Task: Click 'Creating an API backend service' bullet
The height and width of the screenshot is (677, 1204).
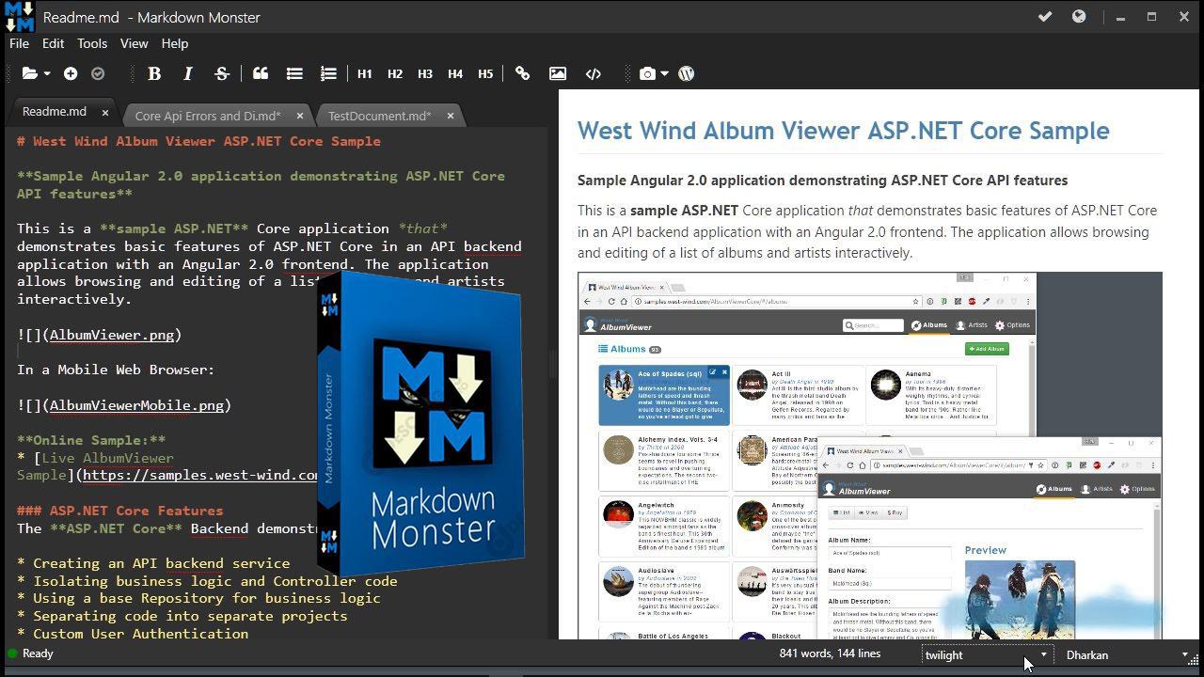Action: [x=153, y=563]
